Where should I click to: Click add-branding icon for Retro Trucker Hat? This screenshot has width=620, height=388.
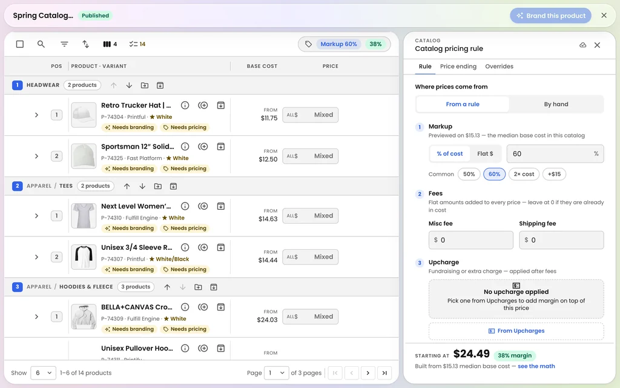203,105
